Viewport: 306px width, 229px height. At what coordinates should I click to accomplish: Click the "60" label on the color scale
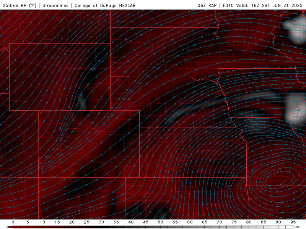point(190,222)
